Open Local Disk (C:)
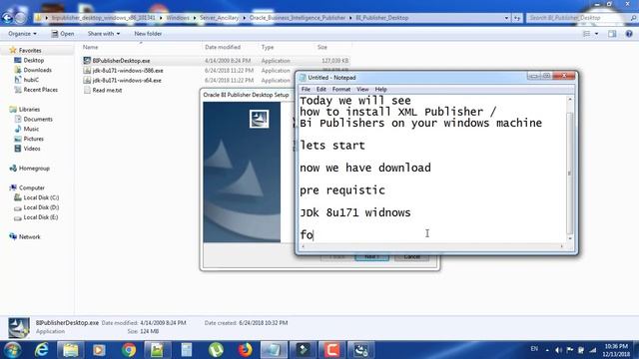 click(41, 197)
